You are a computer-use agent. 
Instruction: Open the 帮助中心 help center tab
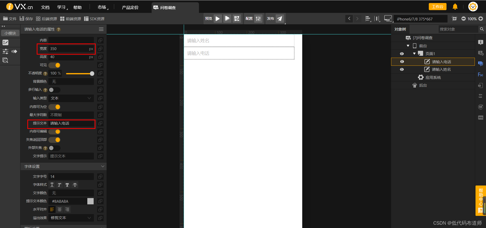[480, 200]
